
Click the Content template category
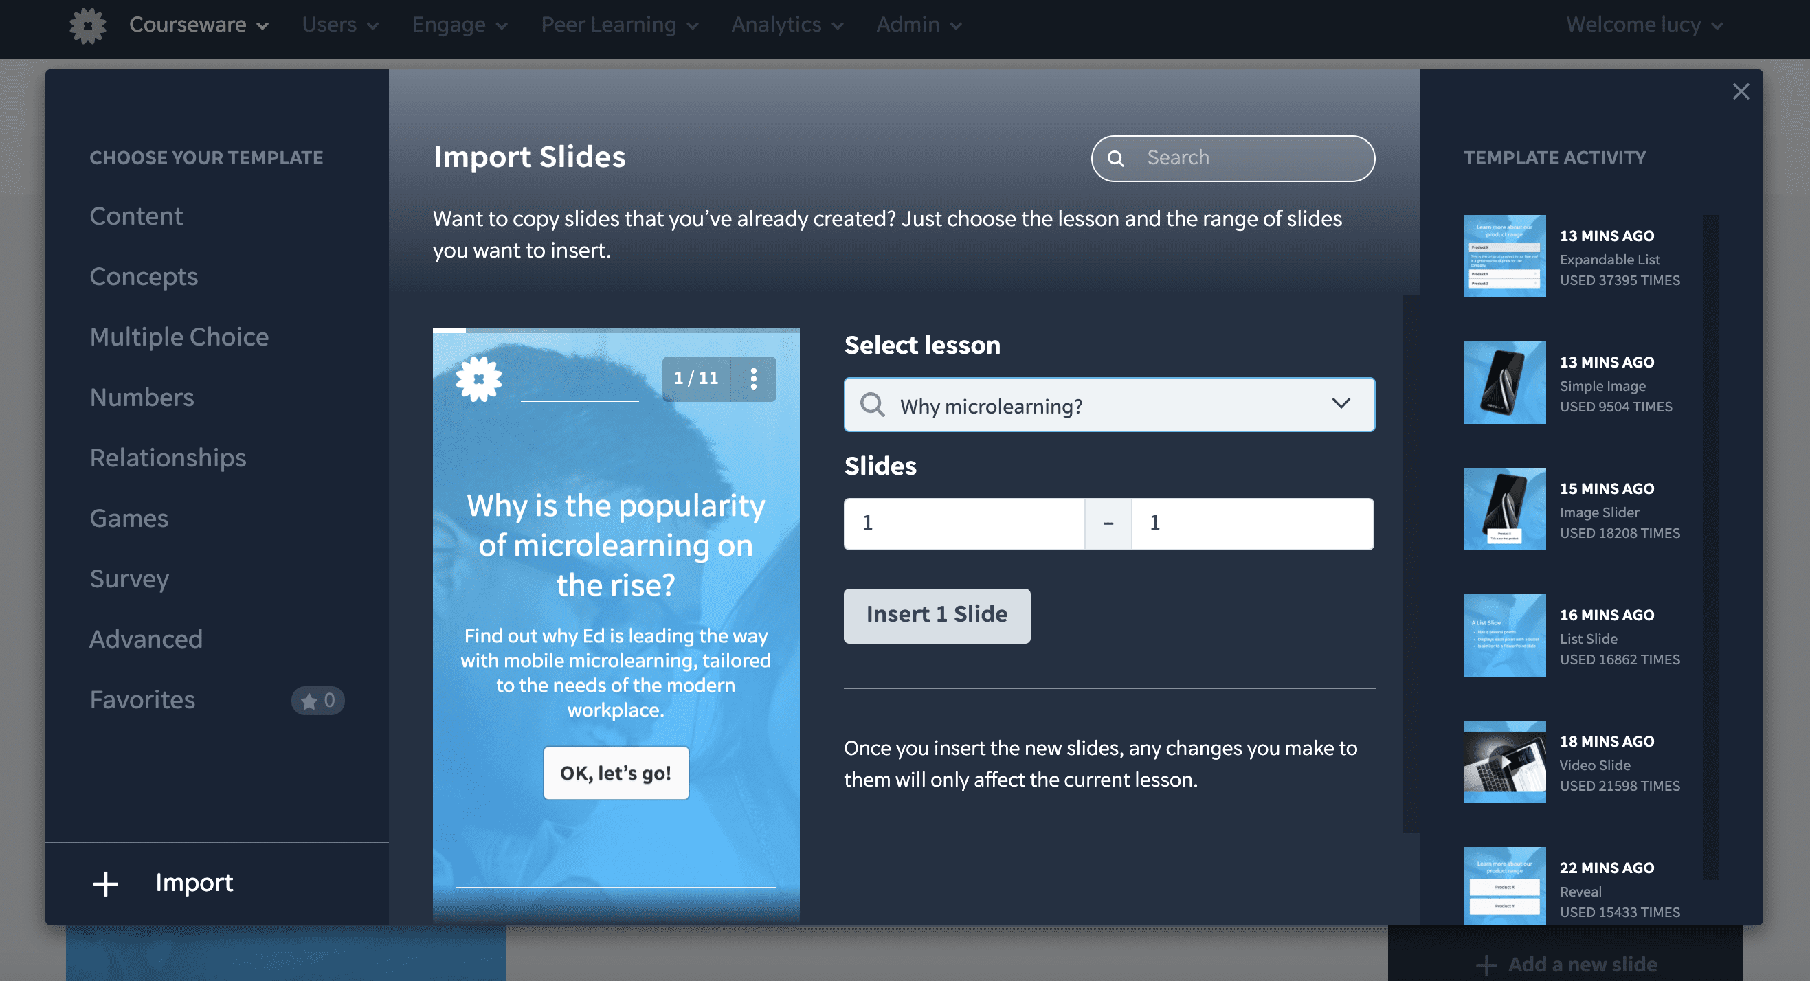137,216
